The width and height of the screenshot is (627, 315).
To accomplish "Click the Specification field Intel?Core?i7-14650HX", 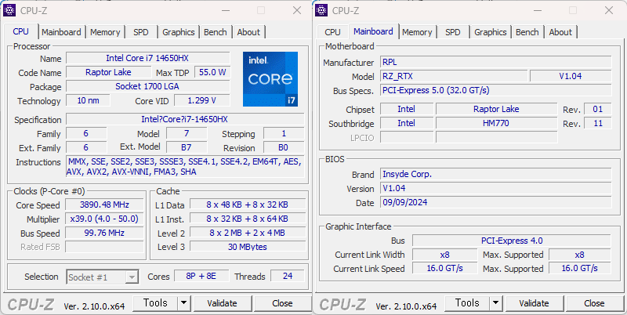I will [185, 120].
